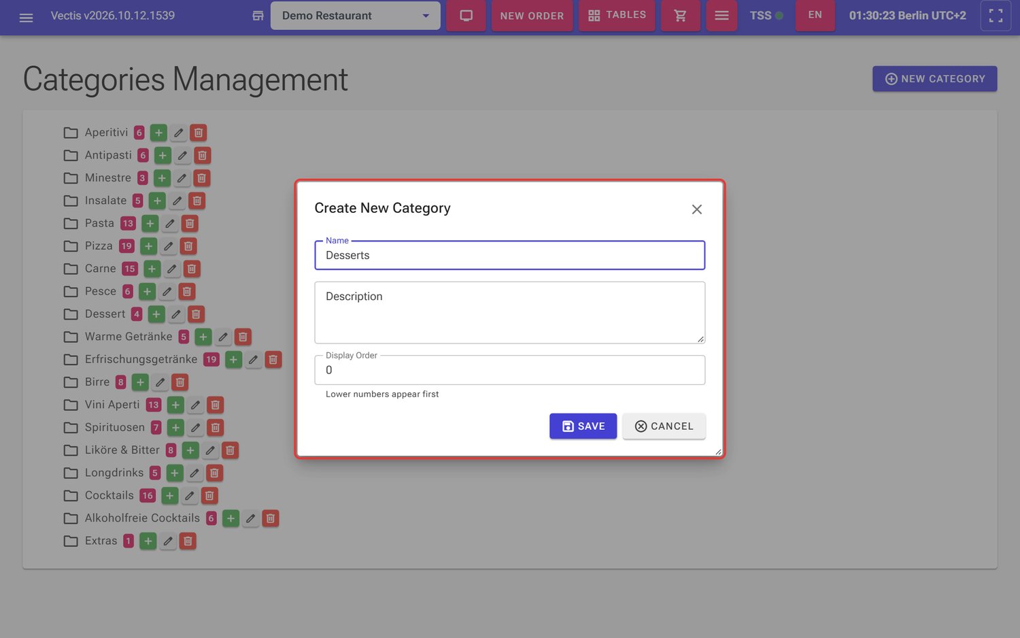Delete the Minestre category
1020x638 pixels.
pyautogui.click(x=201, y=178)
